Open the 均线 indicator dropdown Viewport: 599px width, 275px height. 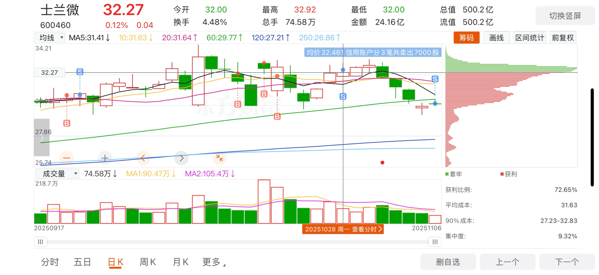(x=50, y=38)
